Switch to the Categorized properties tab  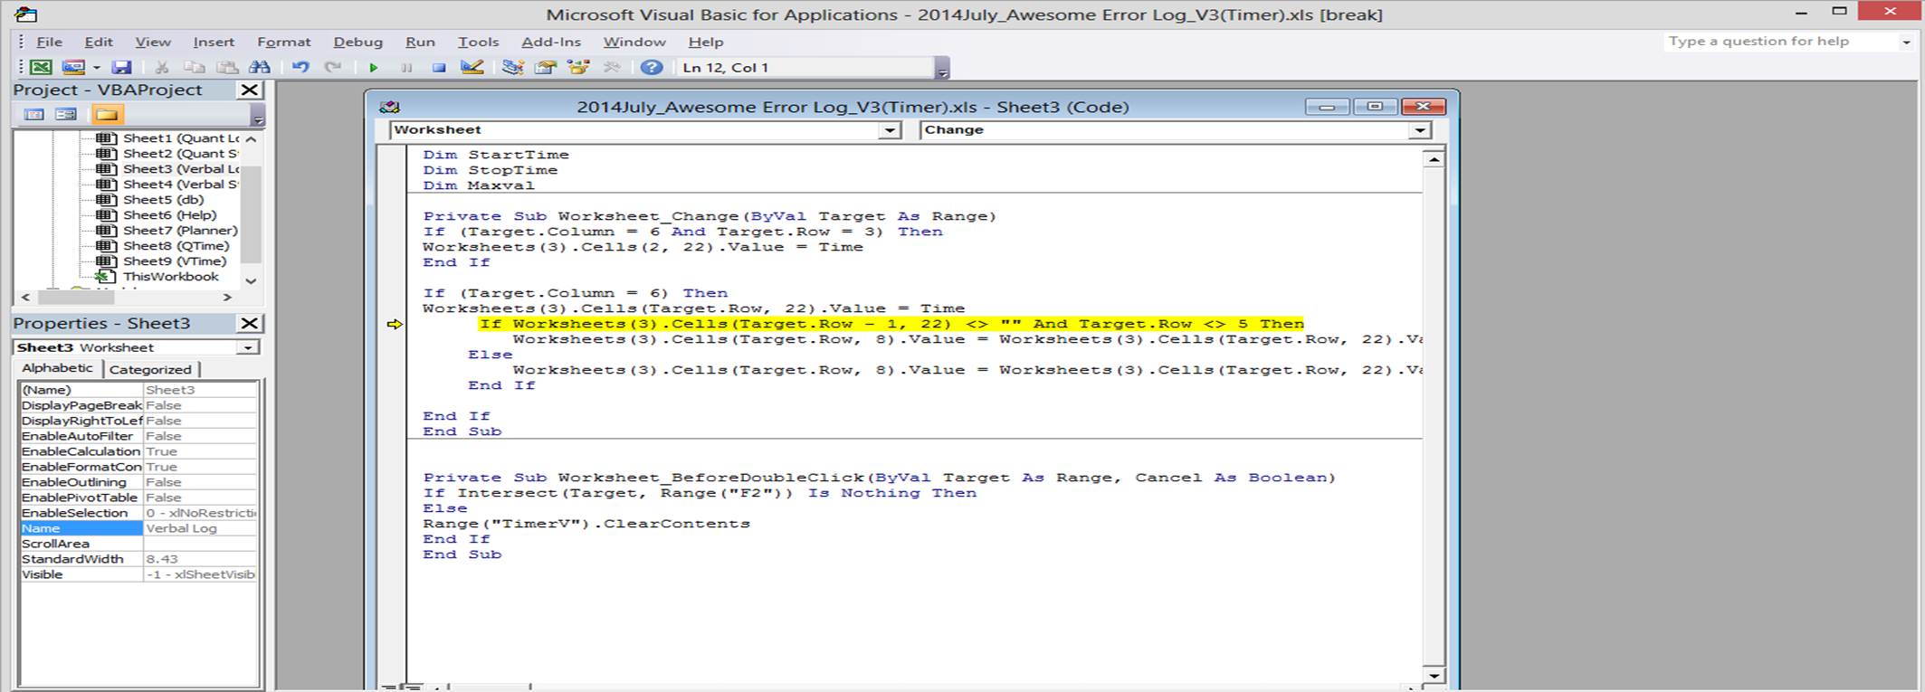click(x=150, y=369)
